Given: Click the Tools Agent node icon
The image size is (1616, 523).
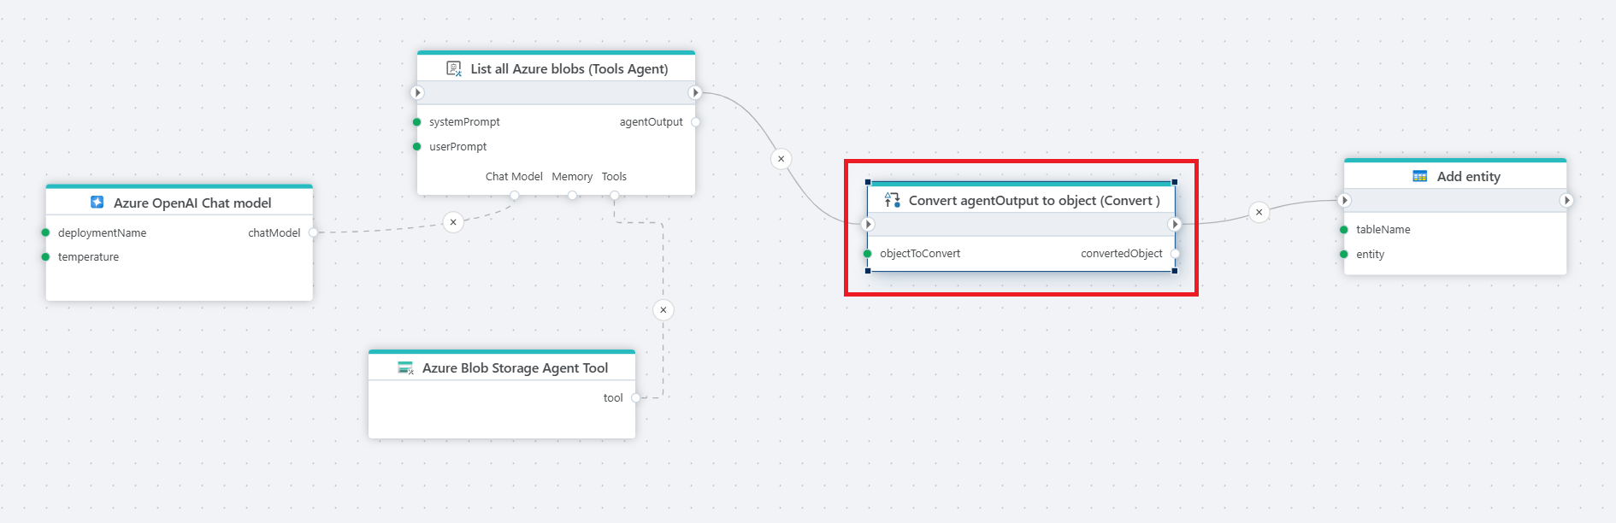Looking at the screenshot, I should [x=454, y=68].
